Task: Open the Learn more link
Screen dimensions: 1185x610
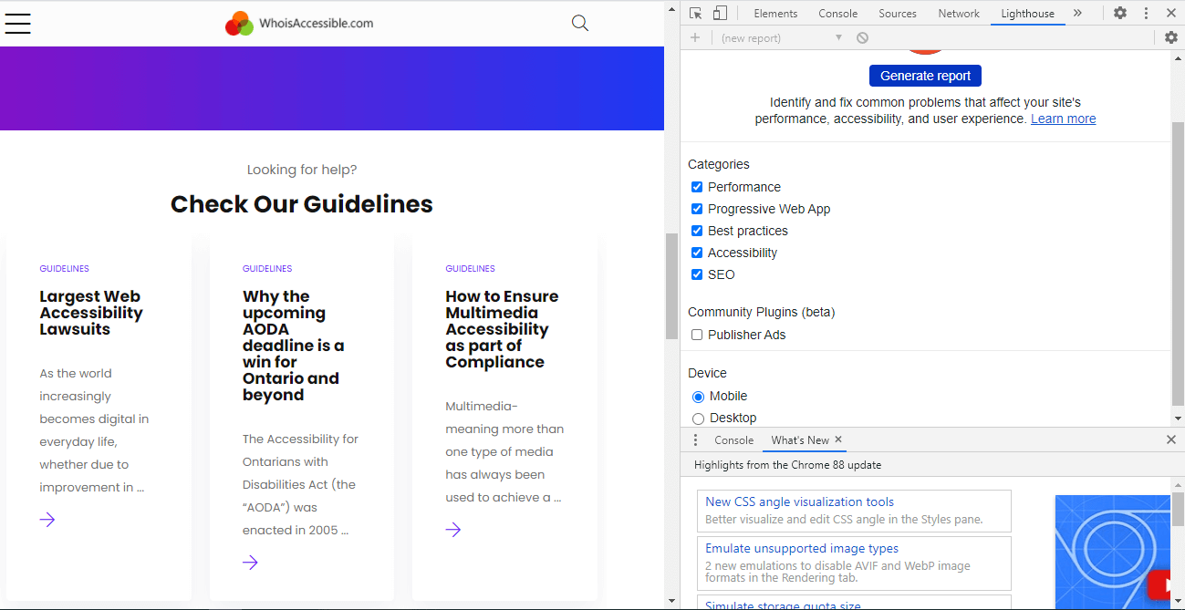Action: tap(1063, 119)
